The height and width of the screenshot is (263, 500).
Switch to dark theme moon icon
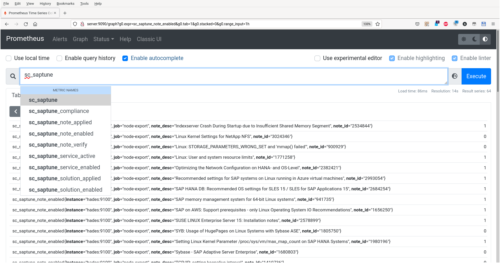point(474,39)
